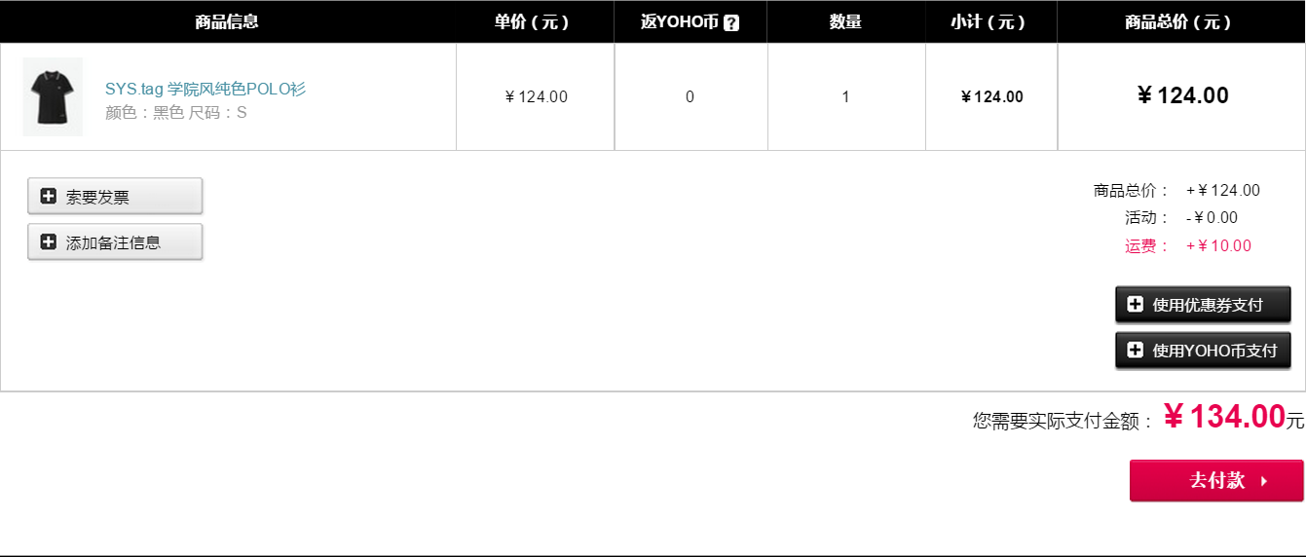Click the 颜色:黑色 尺码:S description text
The width and height of the screenshot is (1306, 557).
click(176, 112)
